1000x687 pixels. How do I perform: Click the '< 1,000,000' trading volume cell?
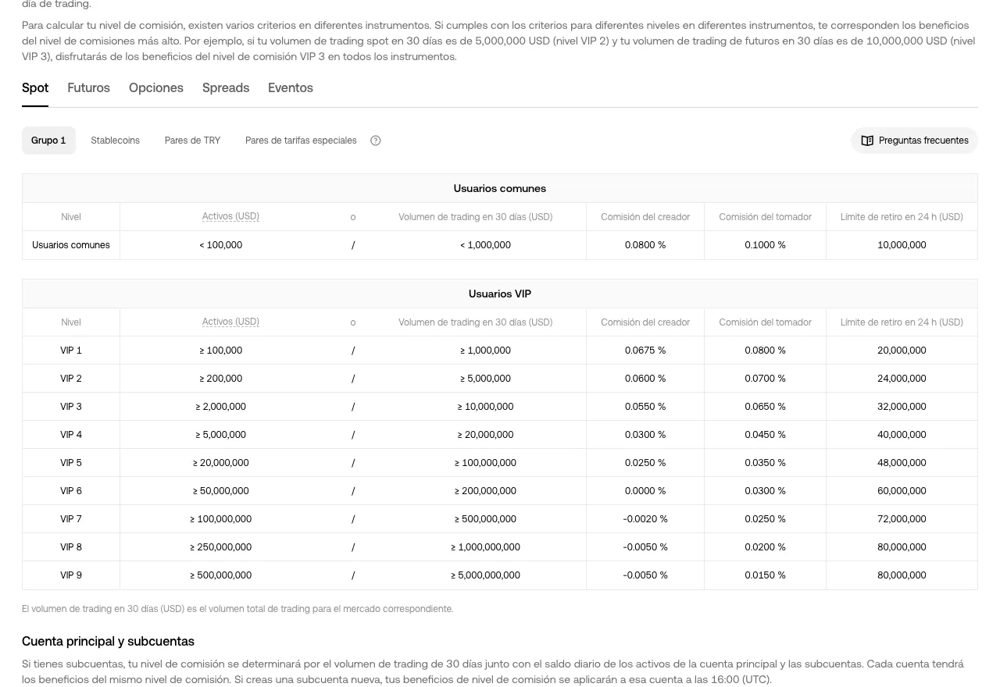tap(485, 245)
